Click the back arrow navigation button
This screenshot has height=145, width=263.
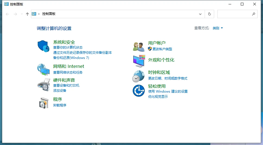(x=7, y=14)
